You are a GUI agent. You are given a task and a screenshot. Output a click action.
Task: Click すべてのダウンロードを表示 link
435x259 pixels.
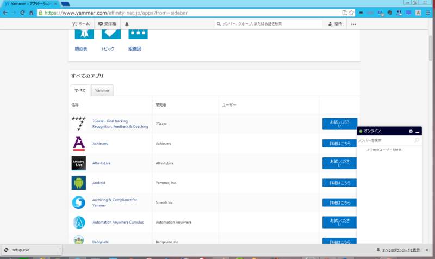click(x=401, y=250)
